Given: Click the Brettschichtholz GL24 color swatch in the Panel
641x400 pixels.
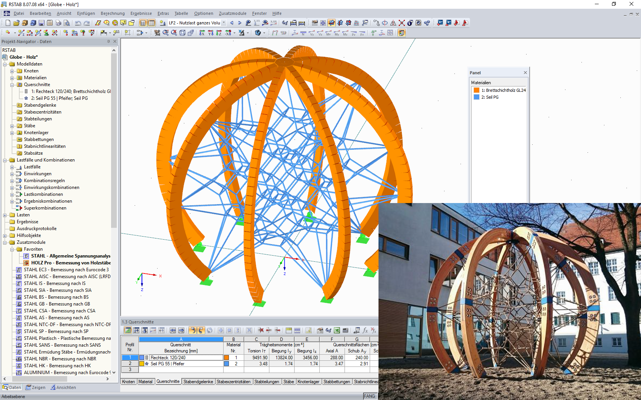Looking at the screenshot, I should [x=476, y=90].
